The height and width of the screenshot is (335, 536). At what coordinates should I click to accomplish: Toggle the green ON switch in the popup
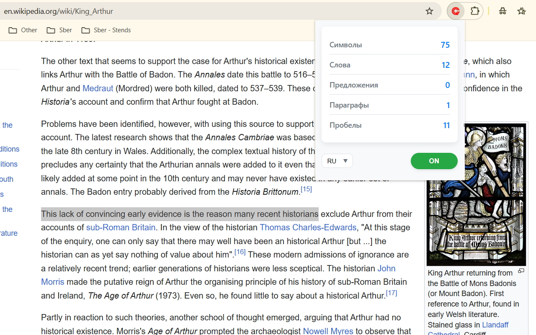(434, 161)
